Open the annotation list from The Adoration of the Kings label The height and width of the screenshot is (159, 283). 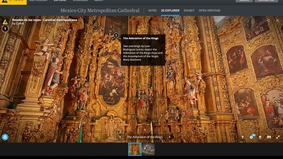(145, 137)
